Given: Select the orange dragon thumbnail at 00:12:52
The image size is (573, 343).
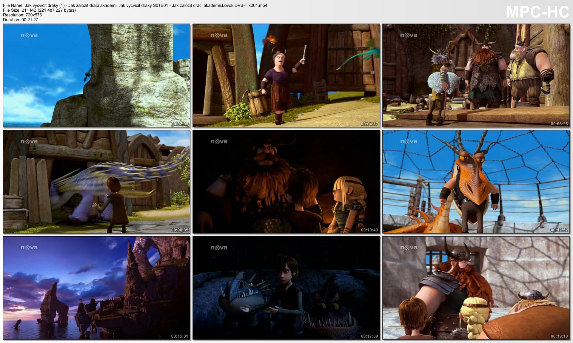Looking at the screenshot, I should tap(476, 181).
